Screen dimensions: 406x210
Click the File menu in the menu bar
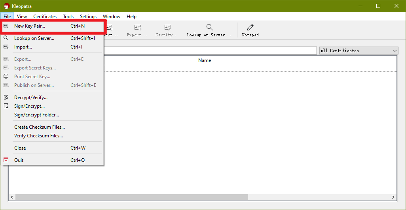point(7,17)
